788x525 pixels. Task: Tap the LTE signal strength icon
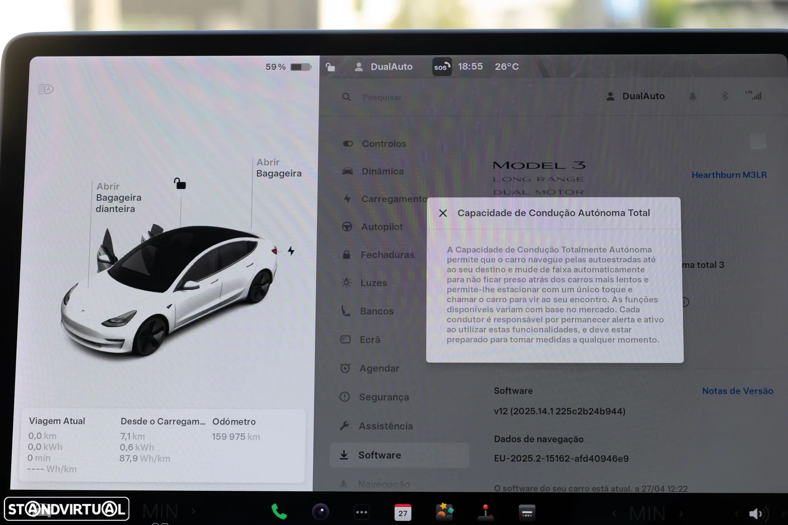click(753, 95)
